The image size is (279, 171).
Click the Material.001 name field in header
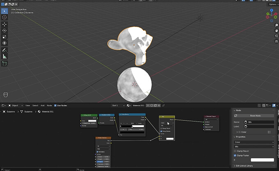[139, 106]
